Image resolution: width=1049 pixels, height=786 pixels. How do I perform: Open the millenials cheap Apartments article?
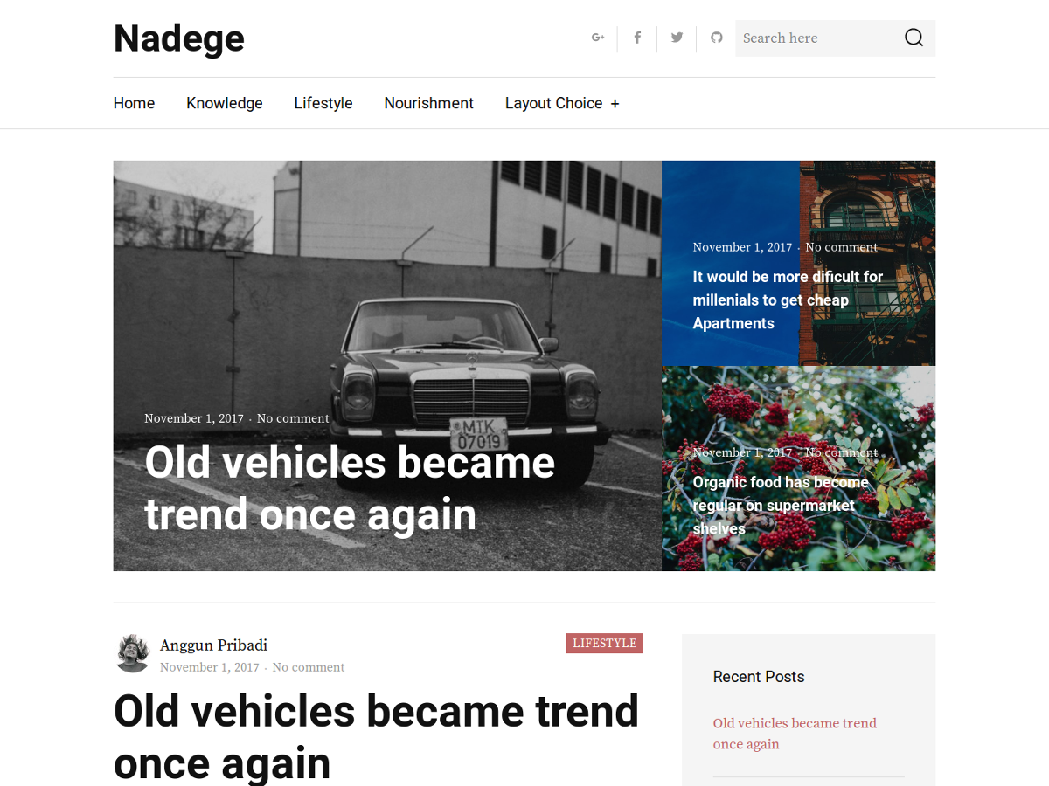(x=787, y=300)
